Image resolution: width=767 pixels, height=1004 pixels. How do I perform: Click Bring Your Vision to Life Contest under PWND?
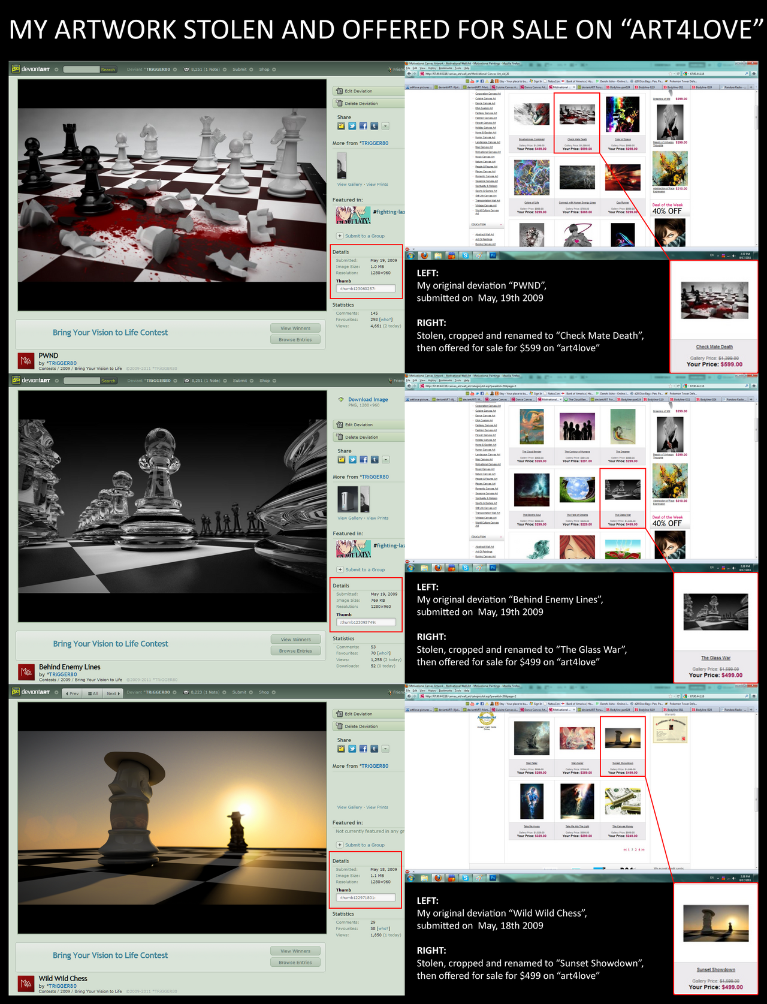point(110,333)
